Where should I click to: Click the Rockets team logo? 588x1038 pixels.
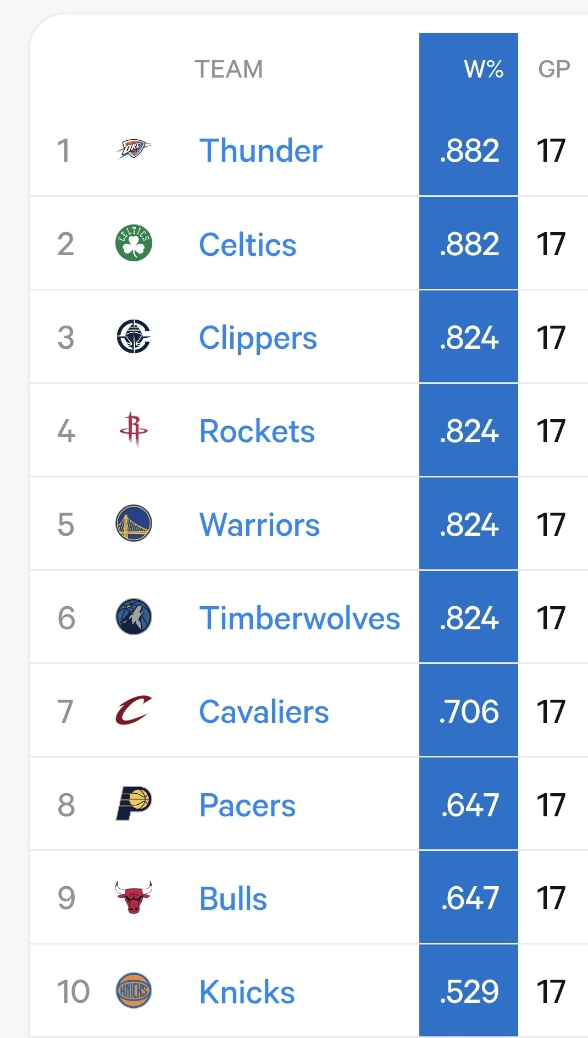click(134, 430)
